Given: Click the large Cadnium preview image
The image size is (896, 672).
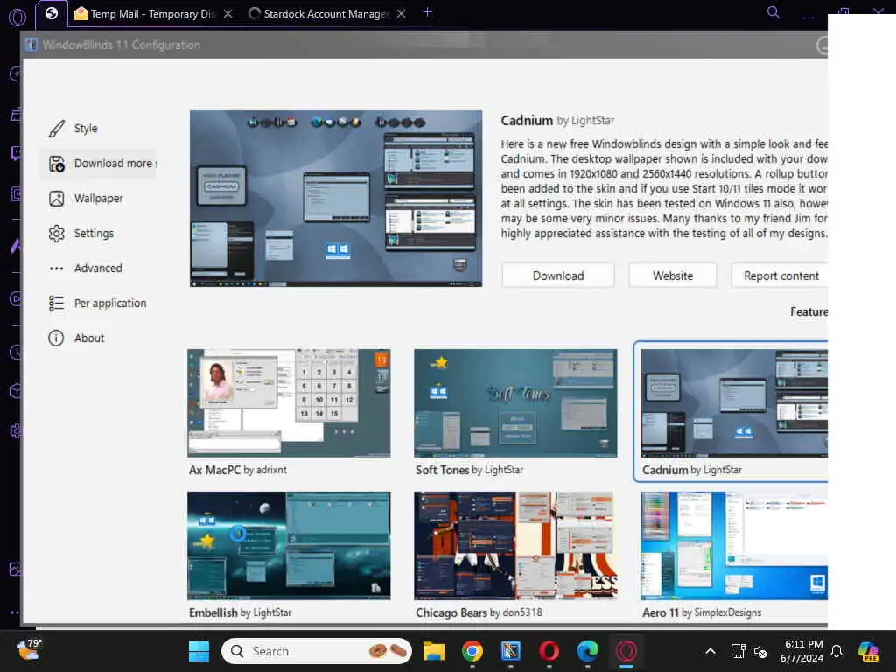Looking at the screenshot, I should [x=336, y=199].
